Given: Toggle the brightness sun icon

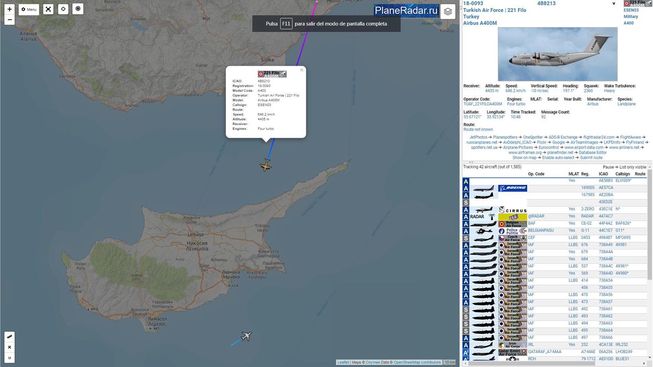Looking at the screenshot, I should click(78, 9).
